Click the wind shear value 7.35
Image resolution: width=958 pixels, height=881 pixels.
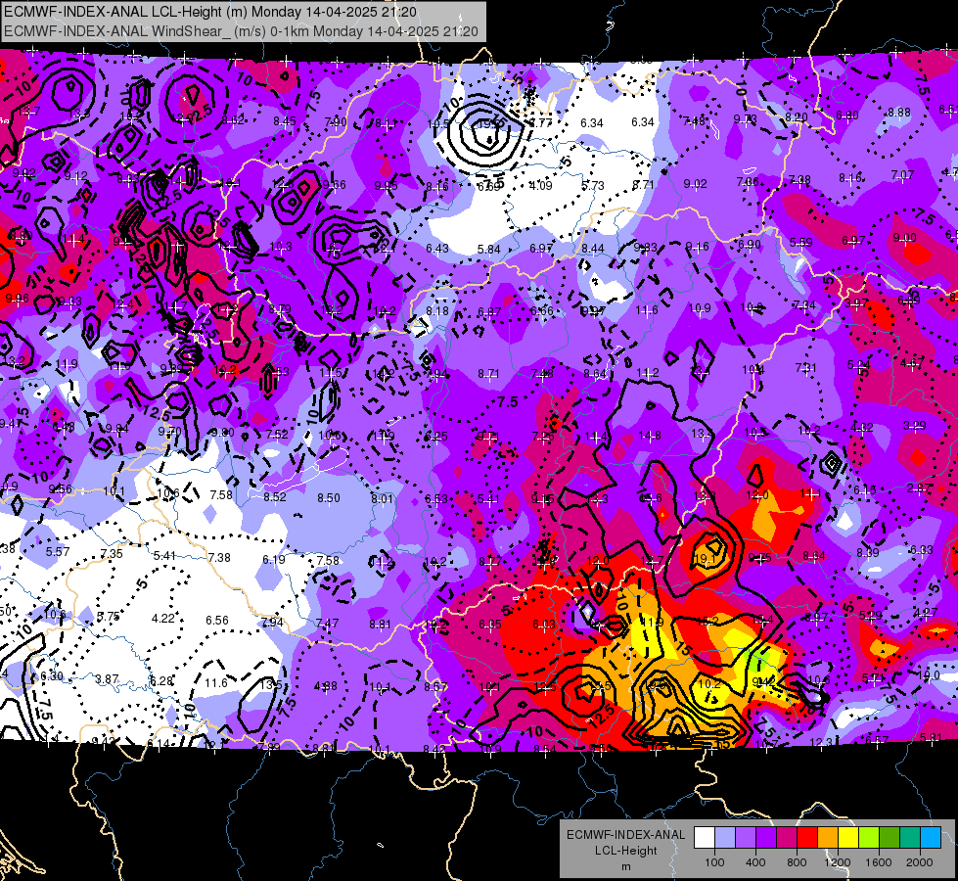point(112,553)
